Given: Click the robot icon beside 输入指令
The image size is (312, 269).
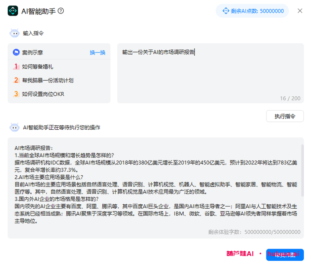Looking at the screenshot, I should coord(15,33).
